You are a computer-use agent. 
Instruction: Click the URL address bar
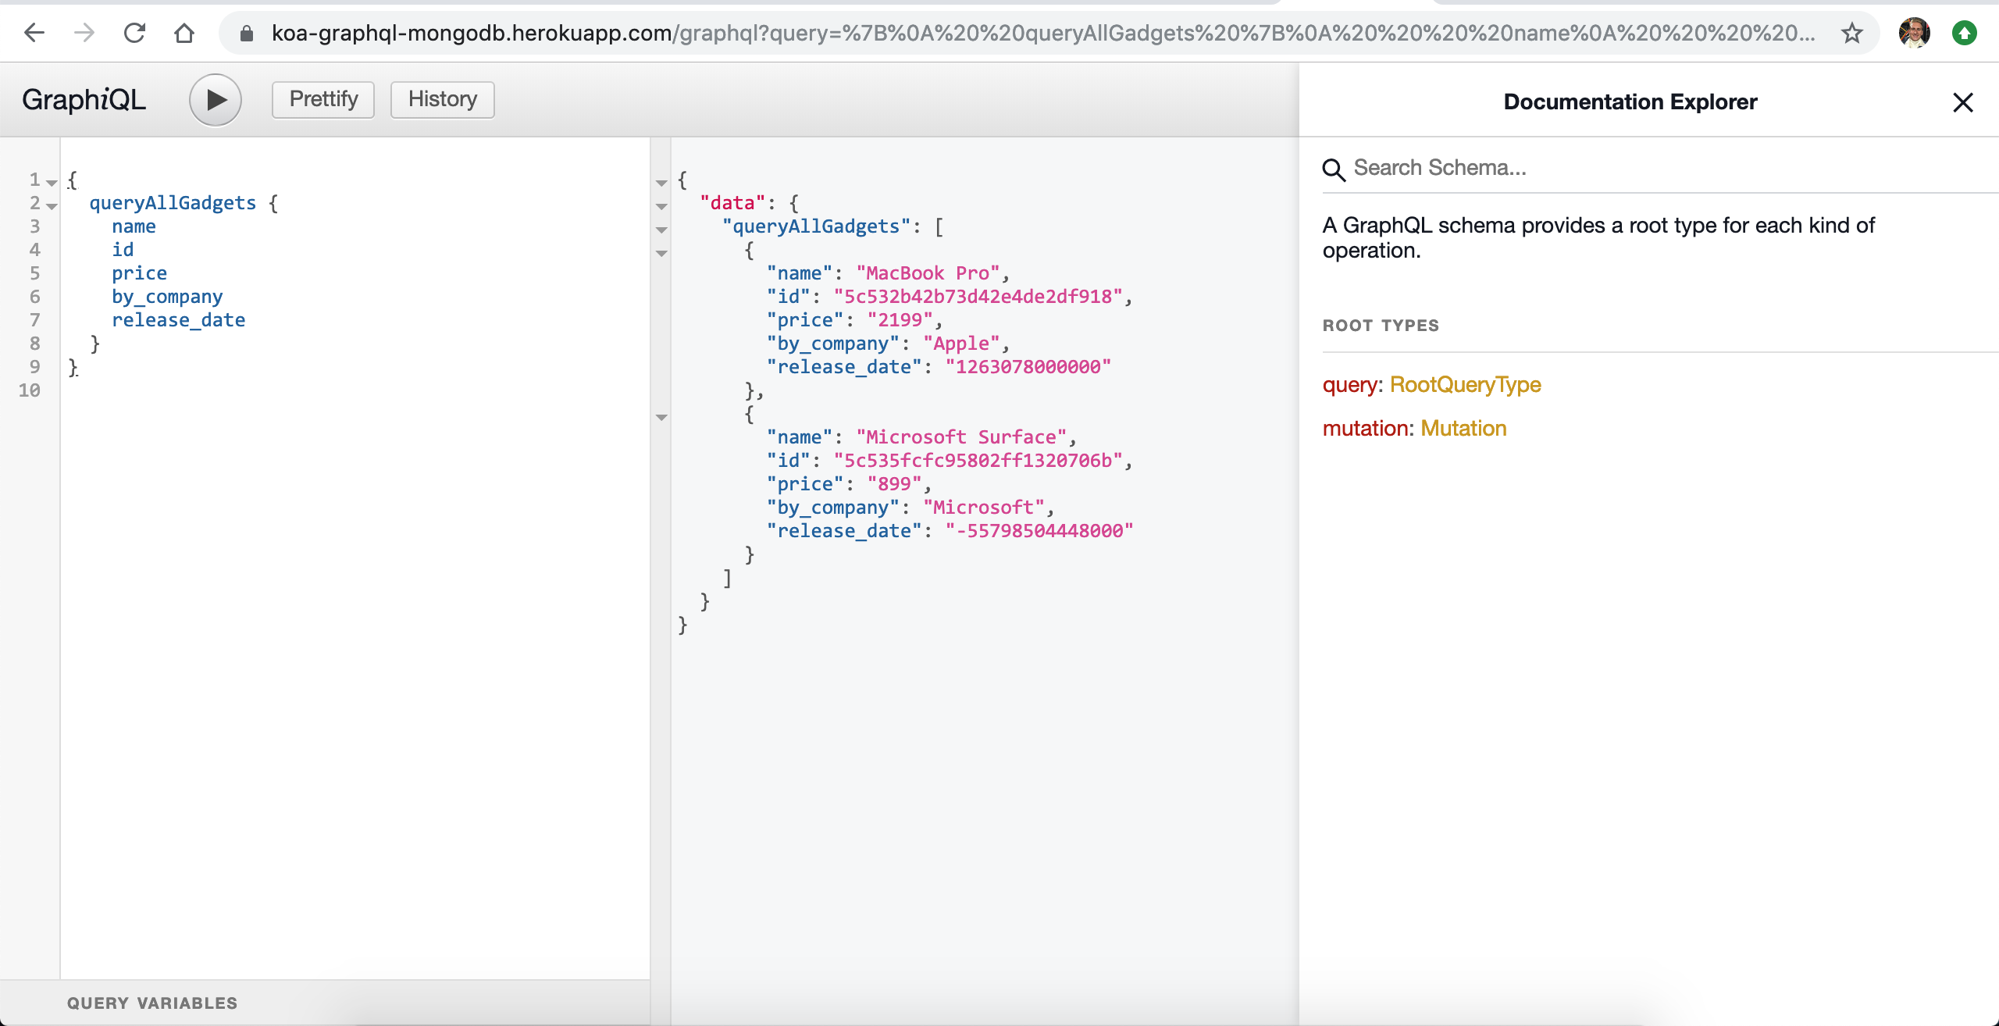click(1042, 33)
